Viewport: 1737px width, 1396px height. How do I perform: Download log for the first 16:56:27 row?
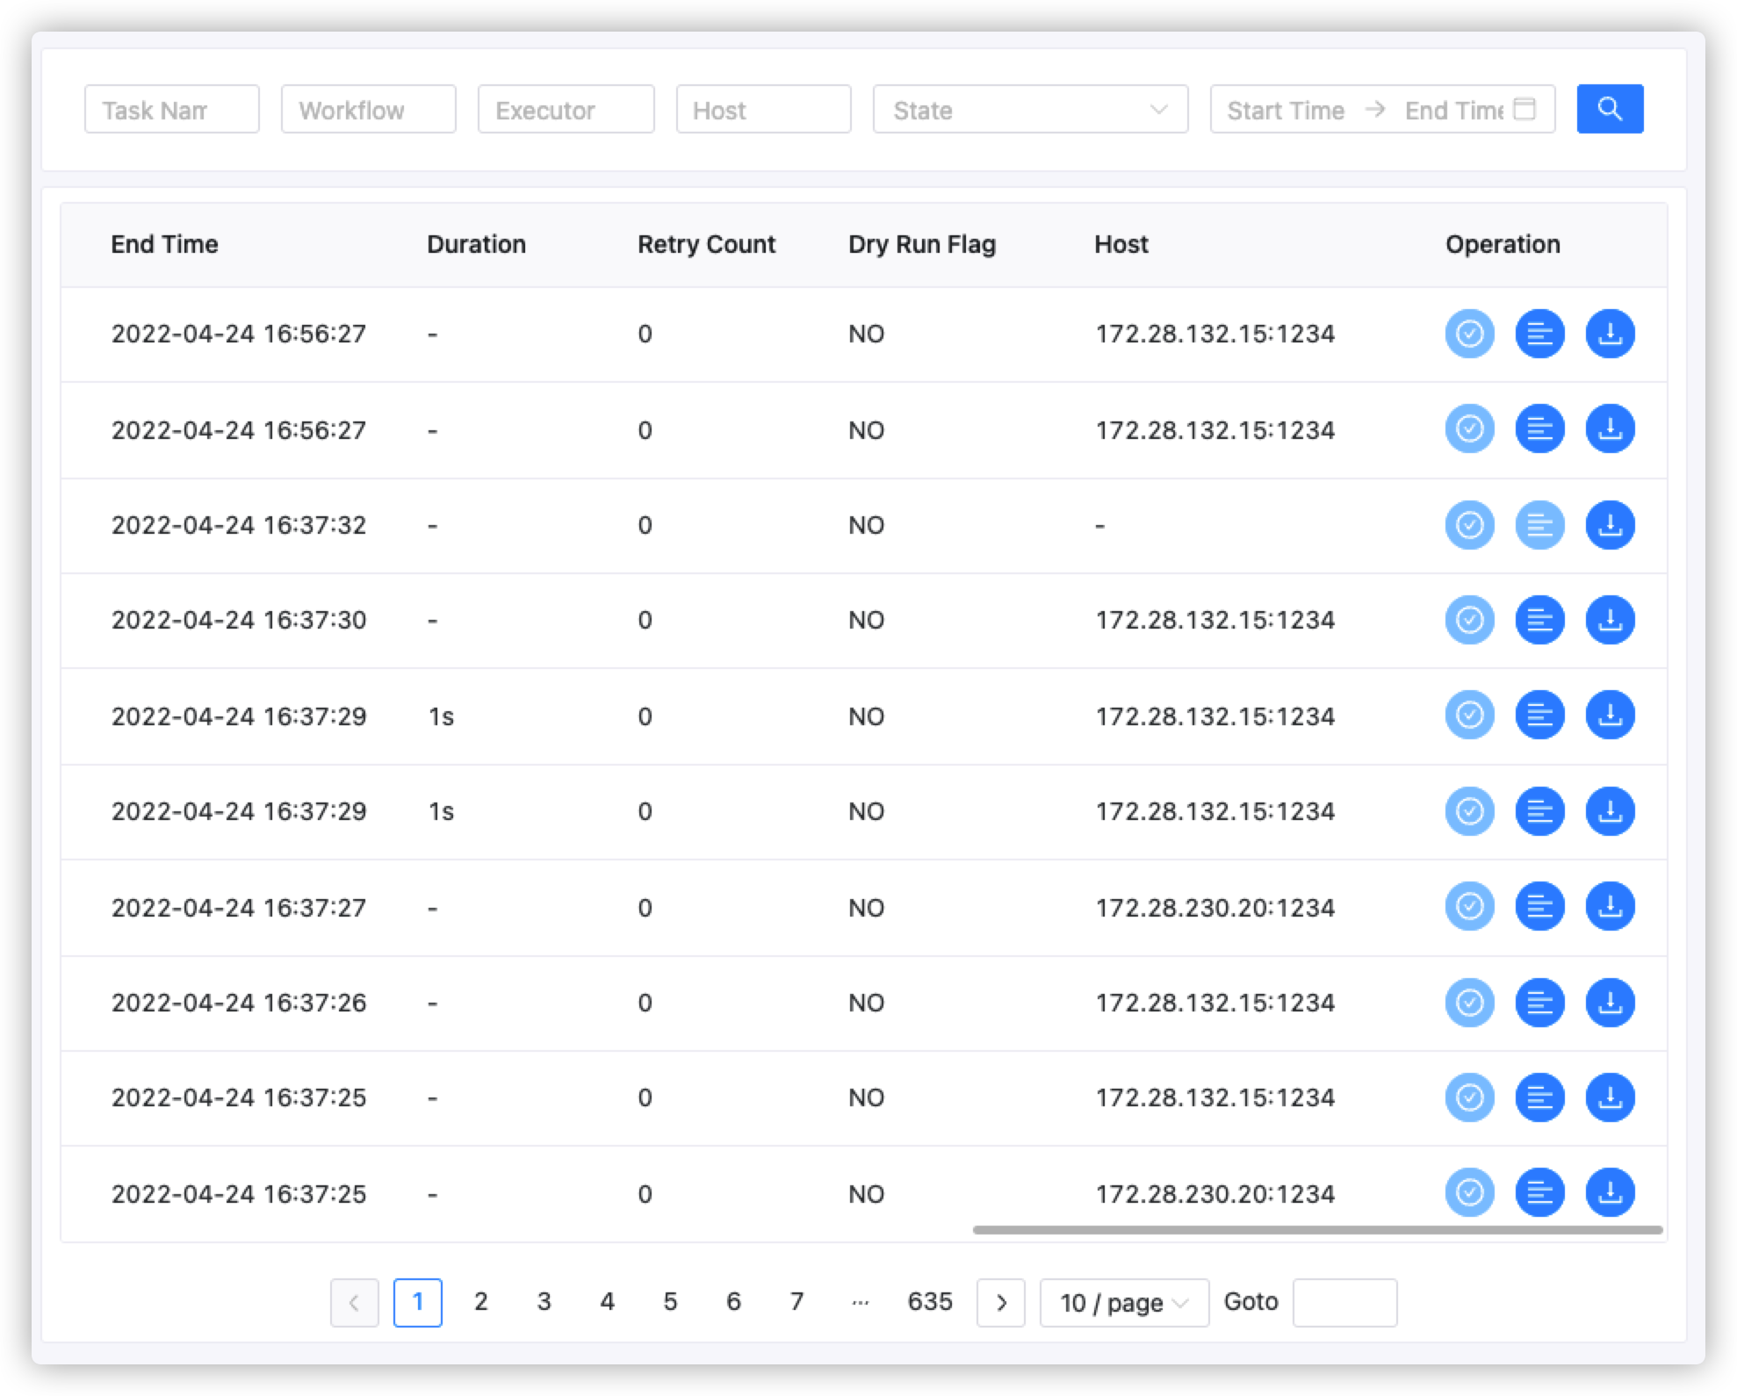(1609, 334)
